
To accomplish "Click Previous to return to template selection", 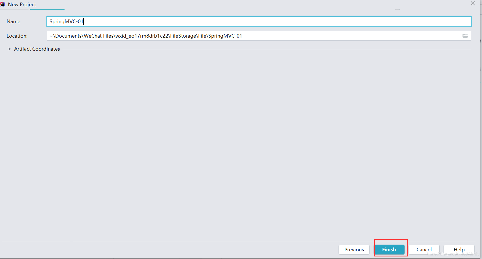I will 354,249.
